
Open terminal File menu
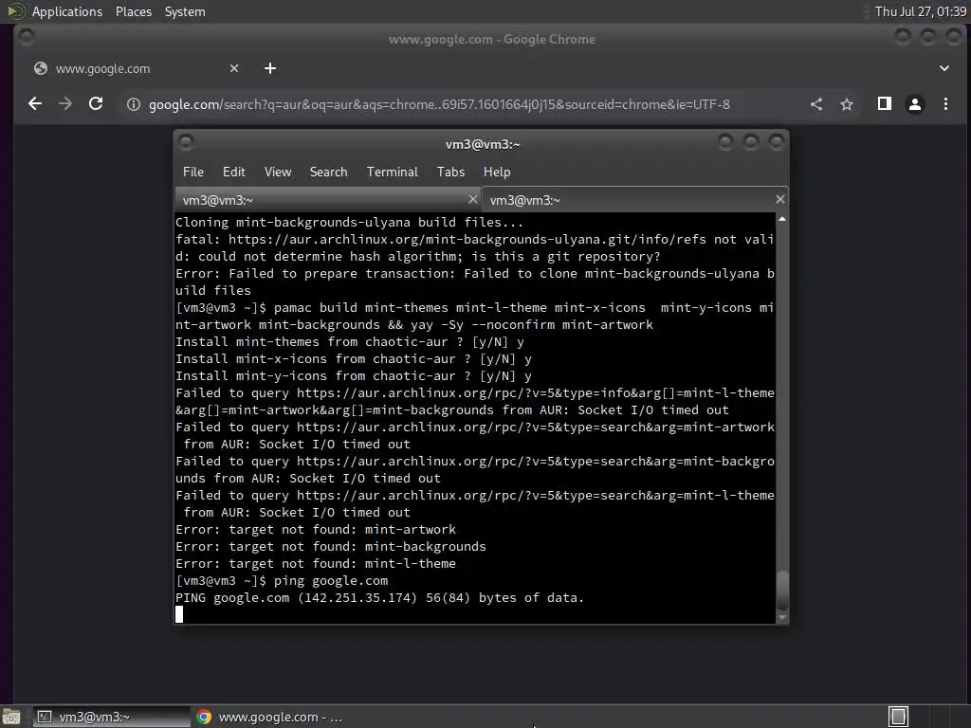click(x=193, y=173)
